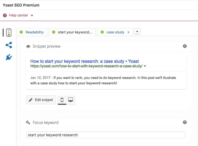Image resolution: width=198 pixels, height=146 pixels.
Task: Expand the arrow after the snippet URL
Action: pos(145,66)
